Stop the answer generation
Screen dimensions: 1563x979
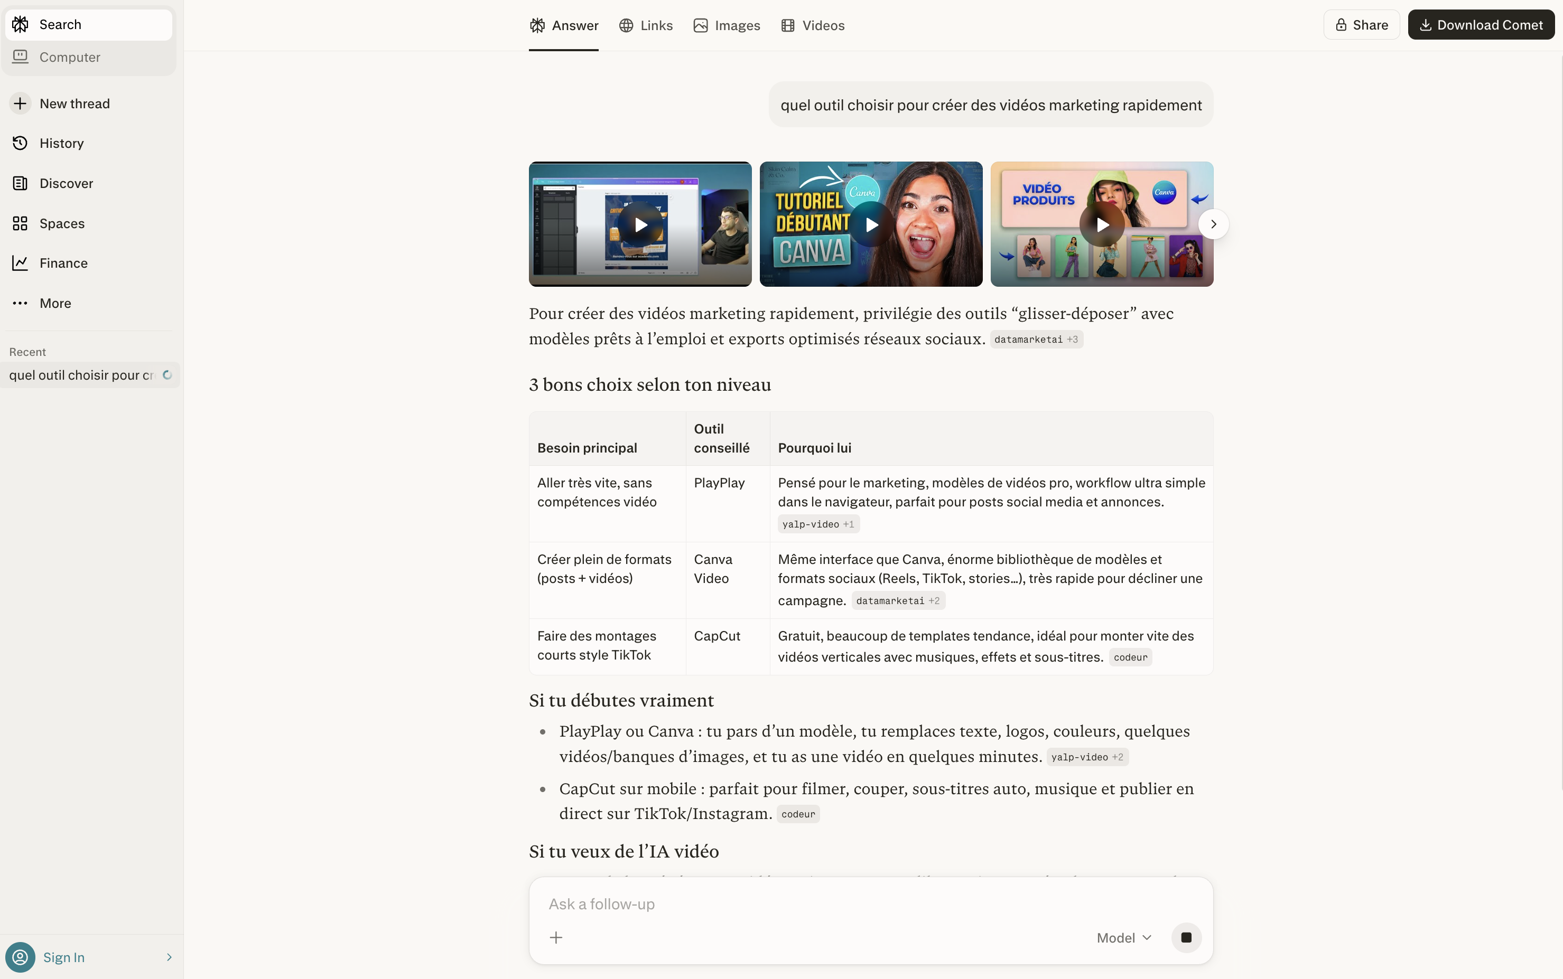coord(1186,938)
